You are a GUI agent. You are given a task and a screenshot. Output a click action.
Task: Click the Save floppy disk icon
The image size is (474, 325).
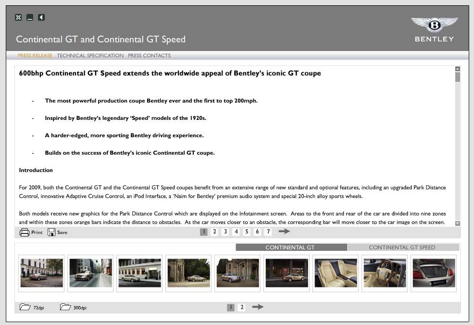click(51, 233)
